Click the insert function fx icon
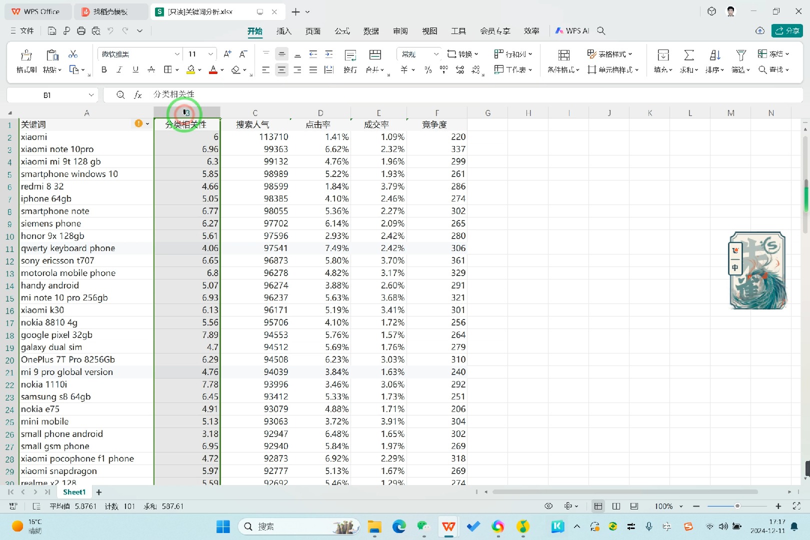 [138, 95]
